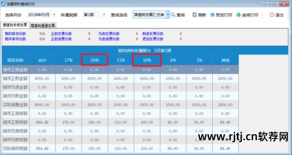Viewport: 292px width, 155px height.
Task: Select the 销项负废税额 row label
Action: (x=16, y=131)
